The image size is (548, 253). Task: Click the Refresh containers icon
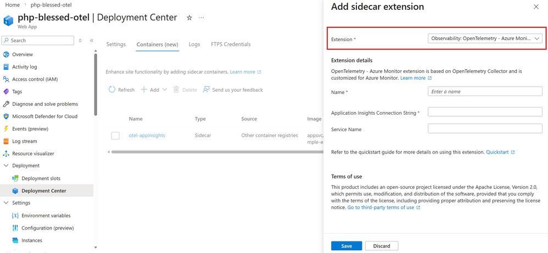(x=112, y=89)
